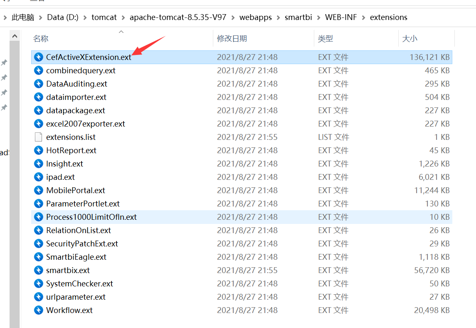Expand the chevron after tomcat breadcrumb
476x328 pixels.
(x=123, y=17)
